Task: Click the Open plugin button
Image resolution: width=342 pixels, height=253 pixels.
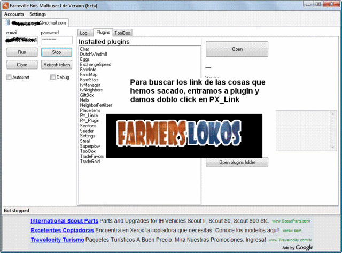Action: tap(237, 49)
